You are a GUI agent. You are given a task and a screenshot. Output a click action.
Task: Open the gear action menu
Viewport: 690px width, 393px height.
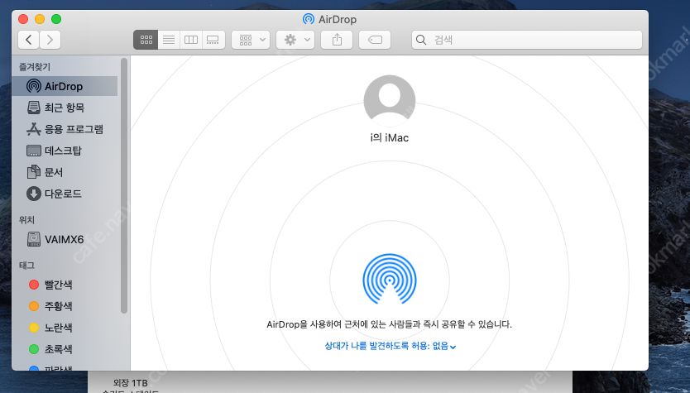click(x=295, y=40)
